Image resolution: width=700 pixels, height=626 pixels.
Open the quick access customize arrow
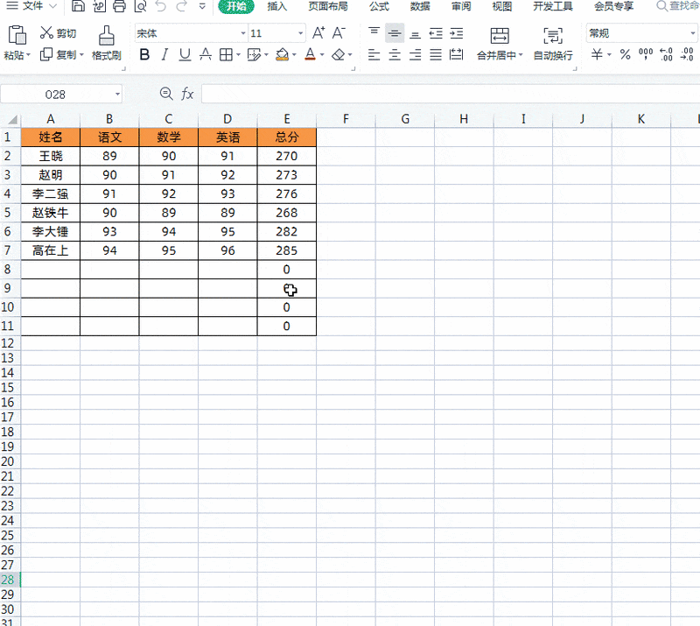pos(202,6)
